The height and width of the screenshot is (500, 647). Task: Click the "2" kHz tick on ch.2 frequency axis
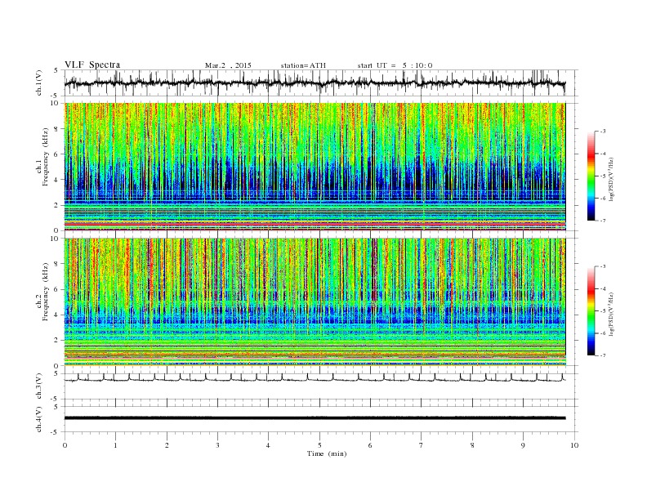[56, 341]
